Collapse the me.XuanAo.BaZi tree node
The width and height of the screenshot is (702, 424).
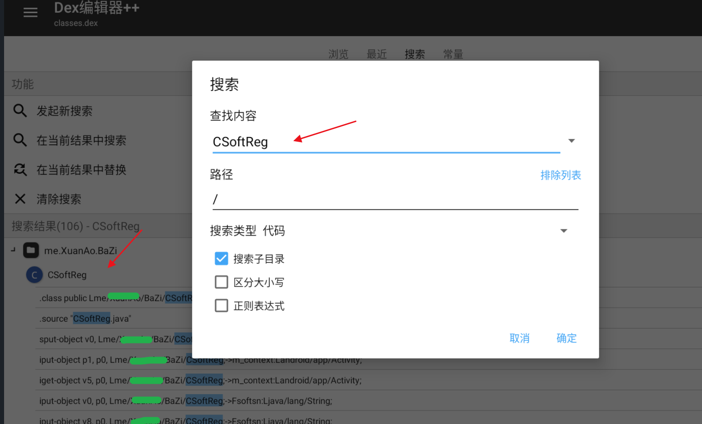click(x=13, y=250)
